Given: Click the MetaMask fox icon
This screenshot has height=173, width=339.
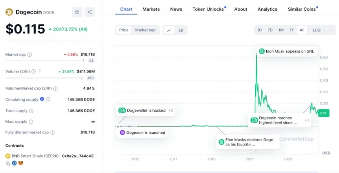Looking at the screenshot, I should tap(20, 163).
